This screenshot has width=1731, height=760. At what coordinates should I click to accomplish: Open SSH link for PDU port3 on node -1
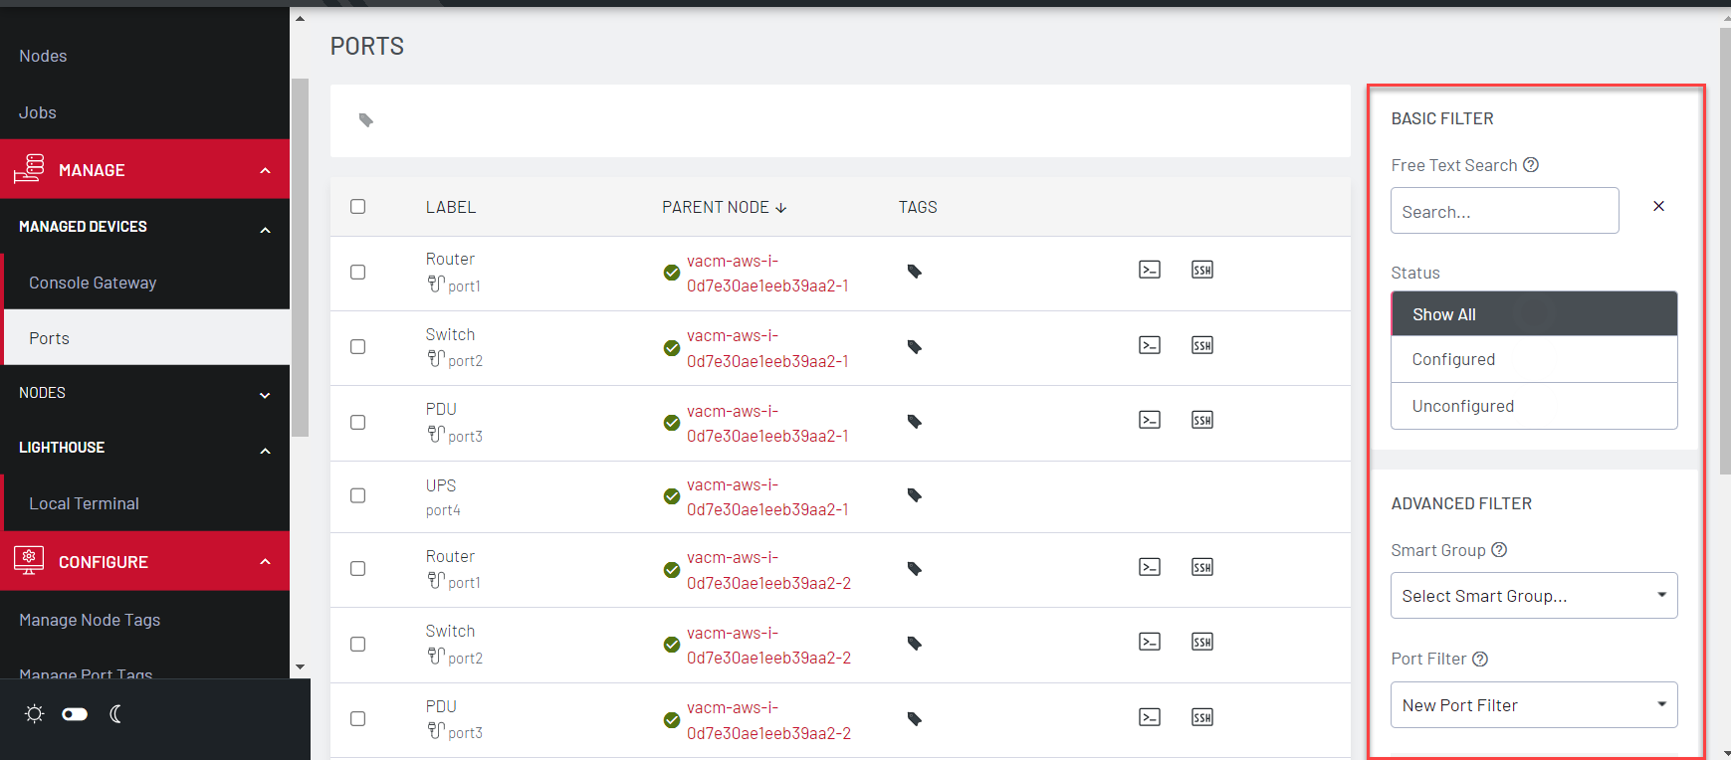pyautogui.click(x=1202, y=420)
